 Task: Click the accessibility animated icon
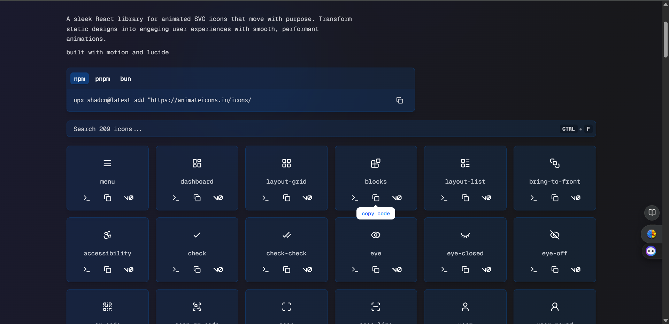pos(107,235)
